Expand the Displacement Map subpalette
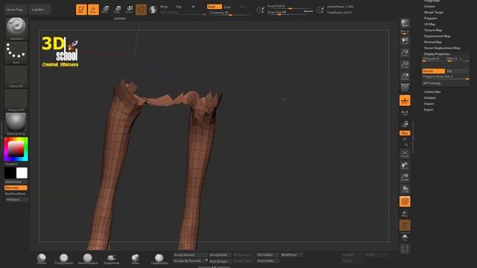The image size is (477, 268). coord(437,36)
